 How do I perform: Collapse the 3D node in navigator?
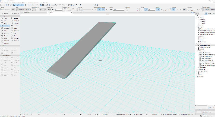click(x=197, y=44)
